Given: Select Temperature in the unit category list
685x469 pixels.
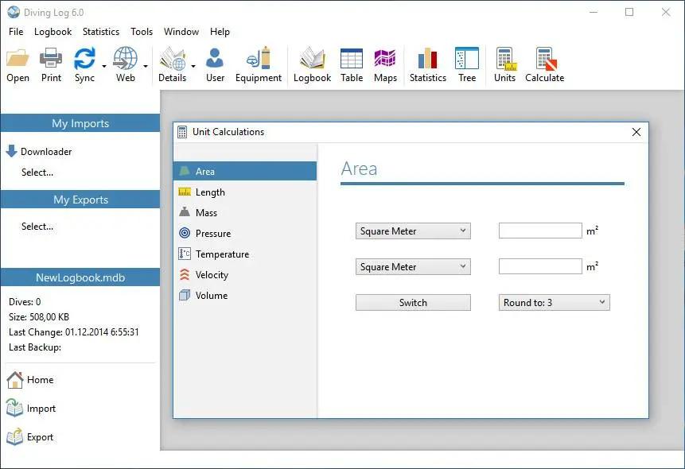Looking at the screenshot, I should 222,254.
